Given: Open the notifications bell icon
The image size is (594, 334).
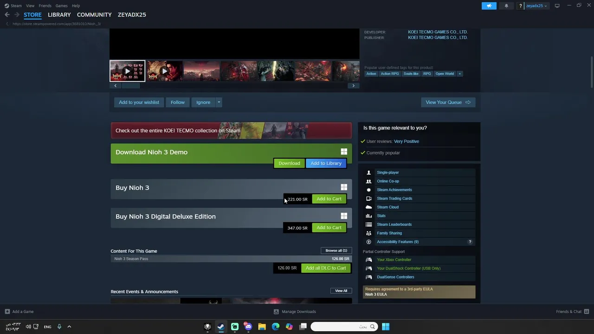Looking at the screenshot, I should click(x=506, y=6).
